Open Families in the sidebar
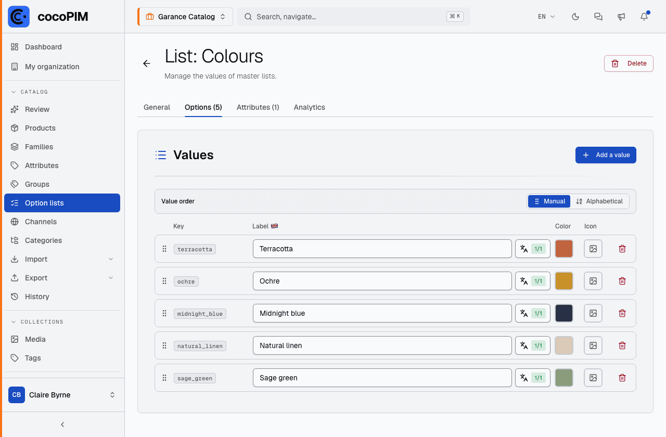666x437 pixels. 62,147
